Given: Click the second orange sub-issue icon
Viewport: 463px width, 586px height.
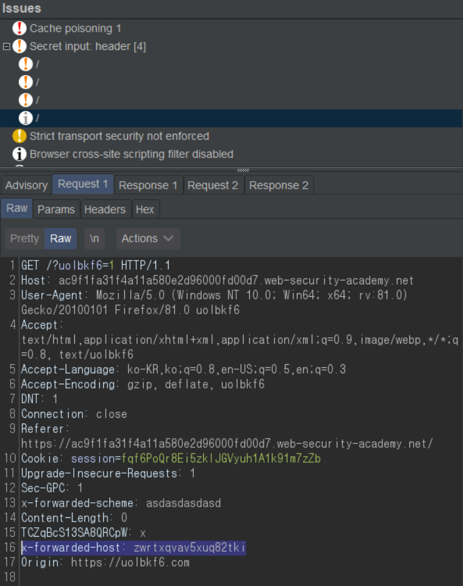Looking at the screenshot, I should click(x=26, y=82).
